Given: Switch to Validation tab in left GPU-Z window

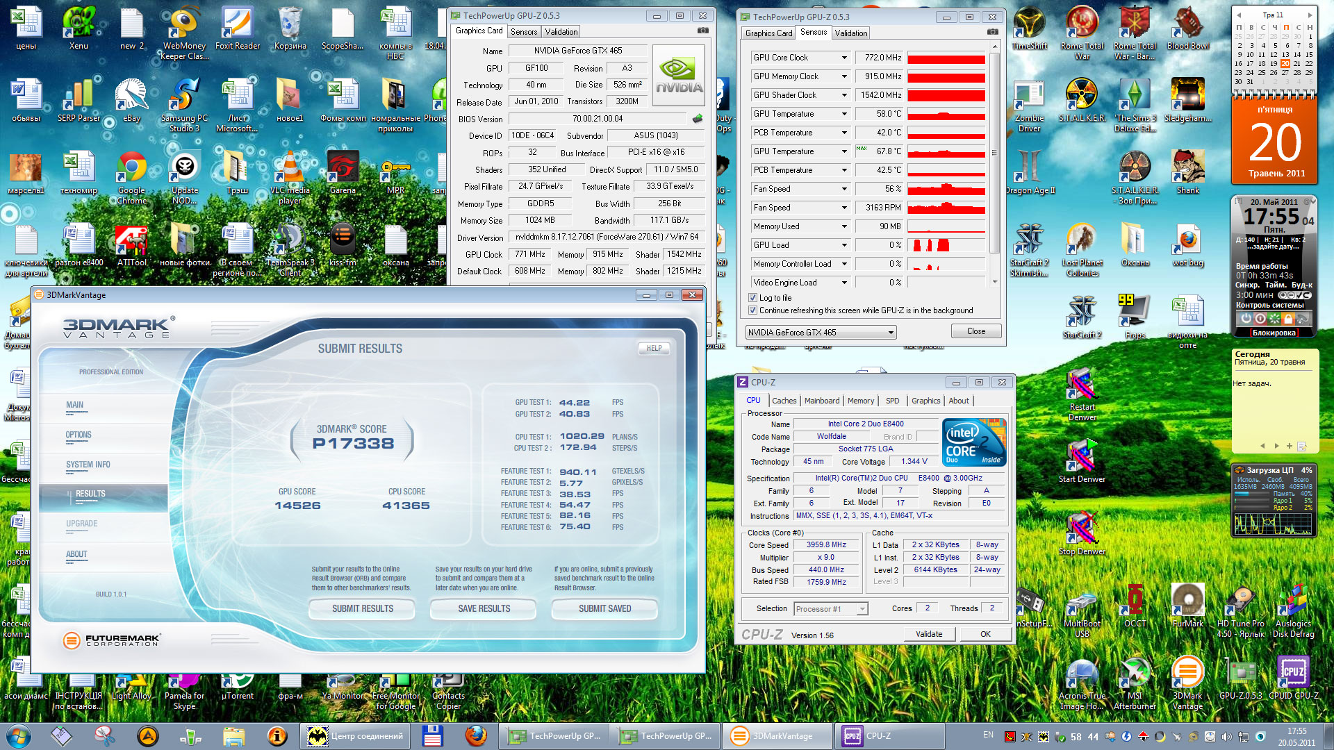Looking at the screenshot, I should (x=561, y=32).
